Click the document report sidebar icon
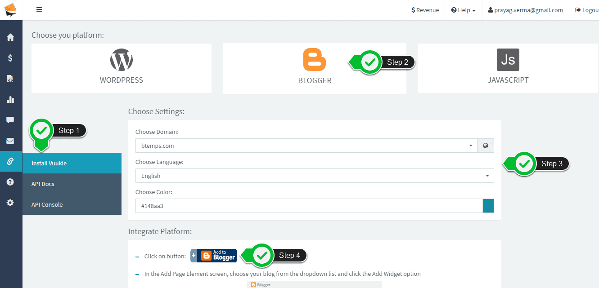This screenshot has width=599, height=288. 10,79
